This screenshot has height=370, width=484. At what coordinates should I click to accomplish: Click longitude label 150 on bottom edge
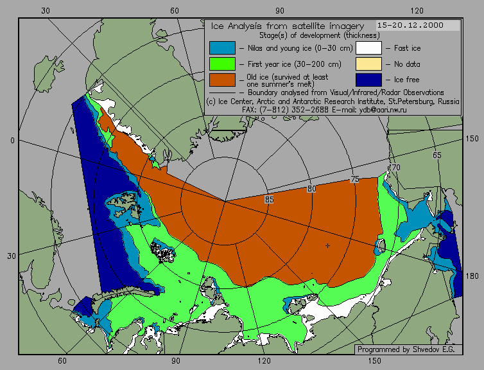click(374, 361)
